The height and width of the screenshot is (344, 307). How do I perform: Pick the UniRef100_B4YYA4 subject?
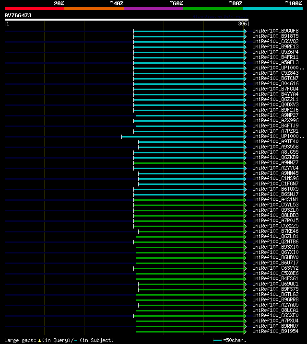pyautogui.click(x=275, y=94)
